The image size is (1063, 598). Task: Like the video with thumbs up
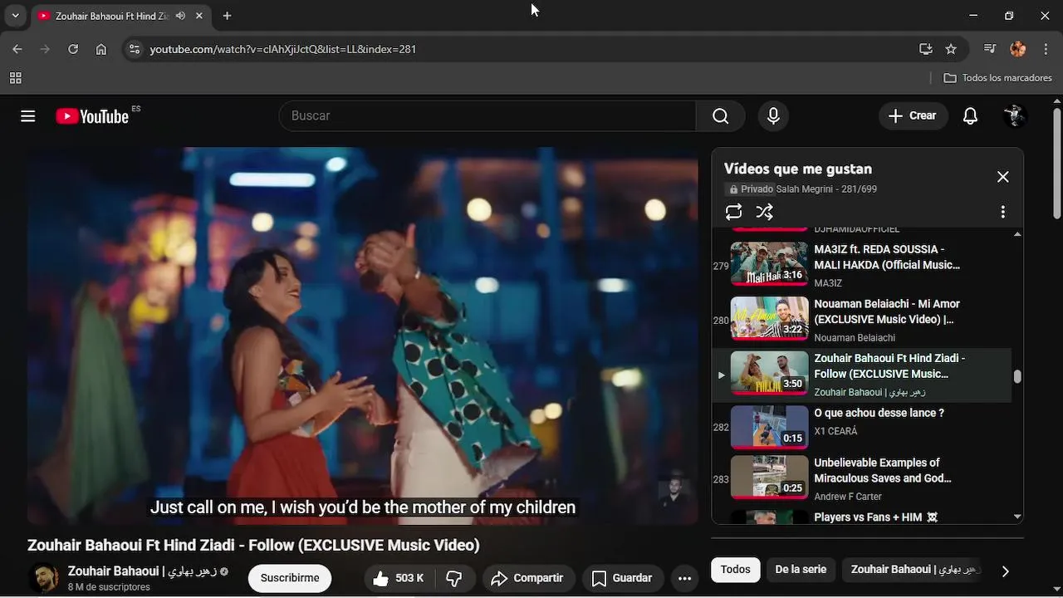tap(398, 578)
